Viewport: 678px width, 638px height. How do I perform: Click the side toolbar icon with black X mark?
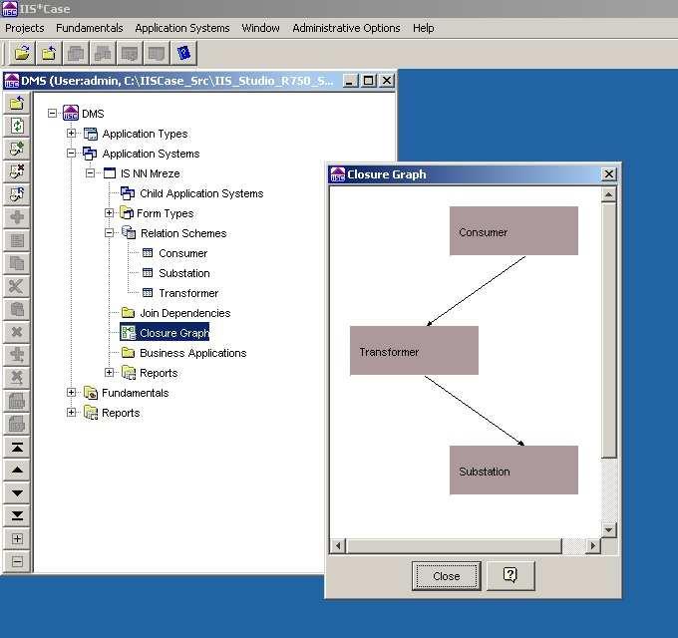[17, 172]
